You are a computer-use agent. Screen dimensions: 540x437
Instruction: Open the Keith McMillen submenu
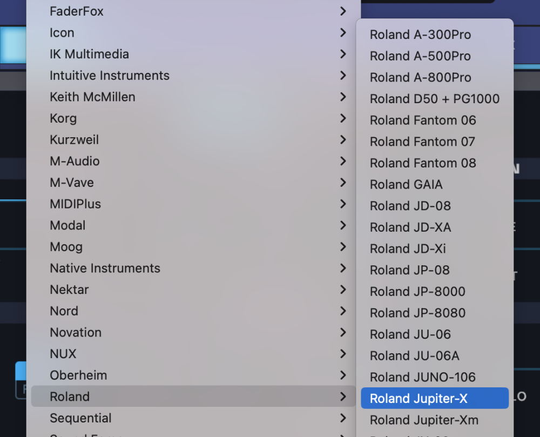click(x=193, y=97)
